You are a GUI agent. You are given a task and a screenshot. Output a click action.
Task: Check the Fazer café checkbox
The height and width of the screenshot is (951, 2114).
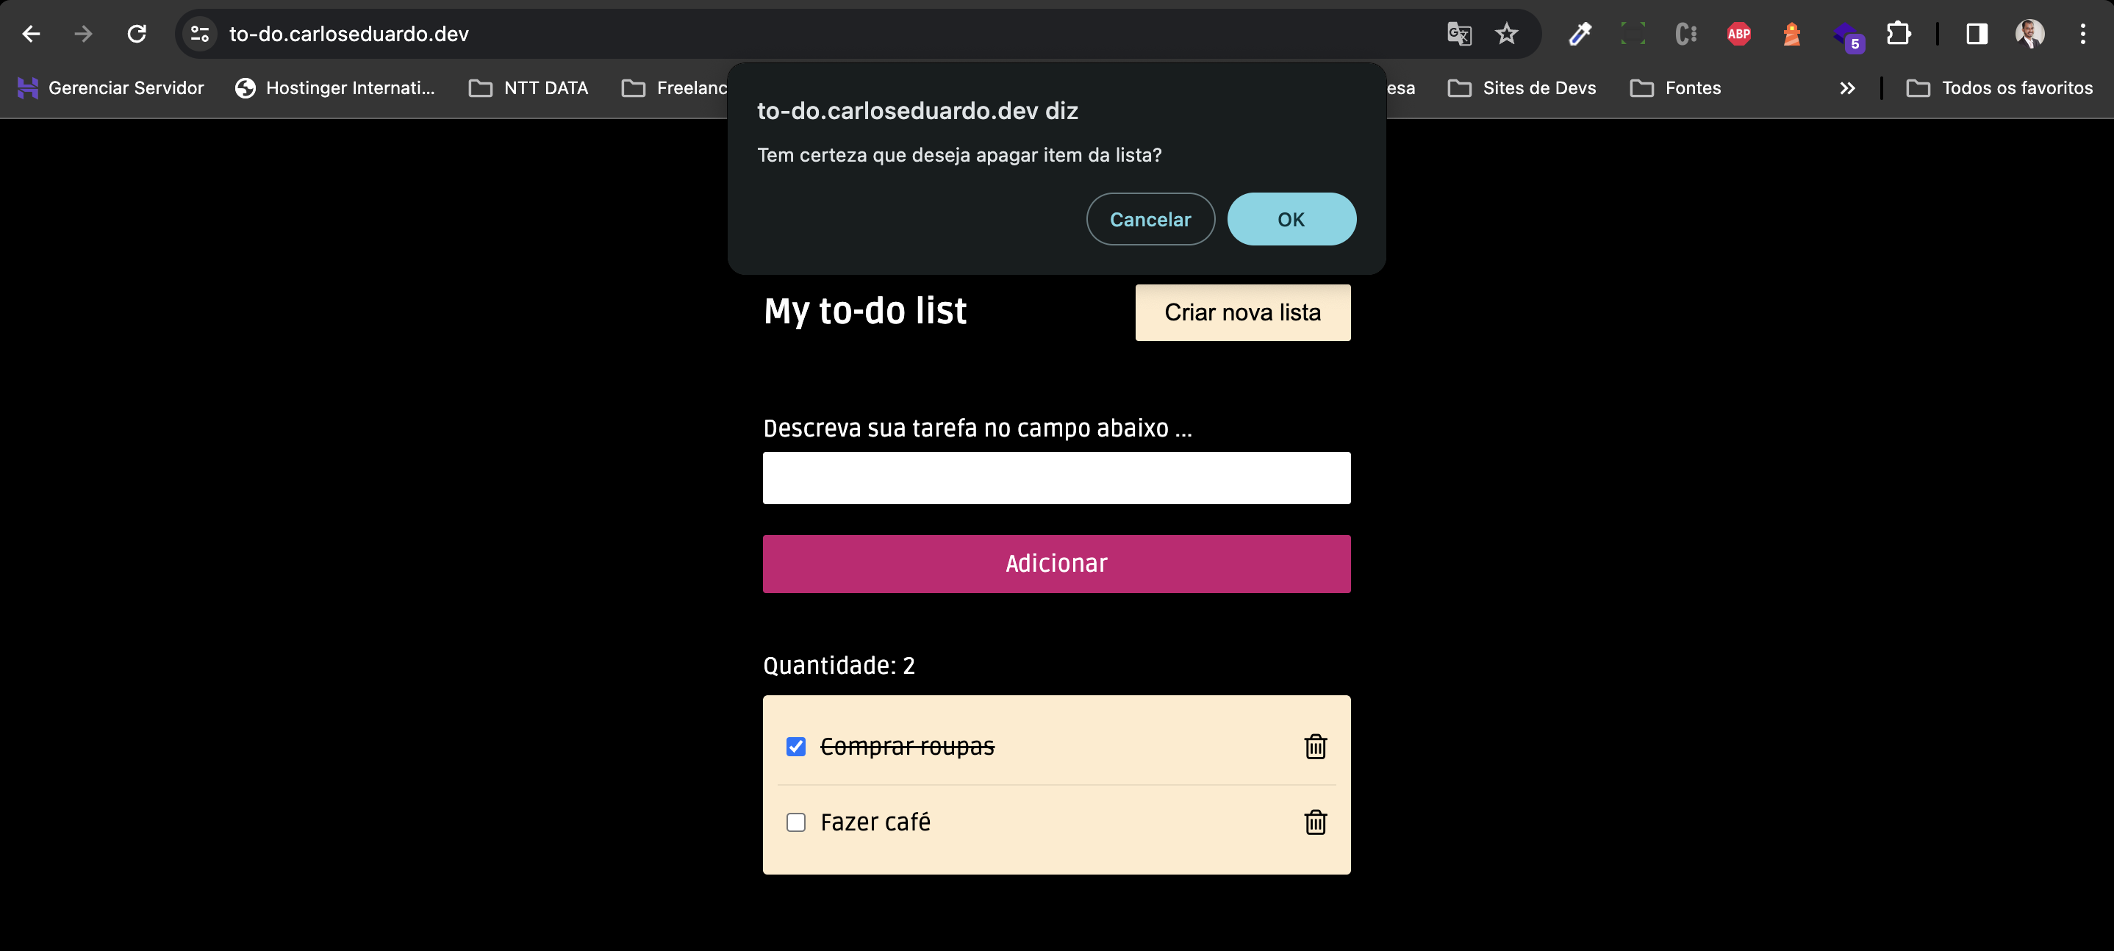(795, 822)
